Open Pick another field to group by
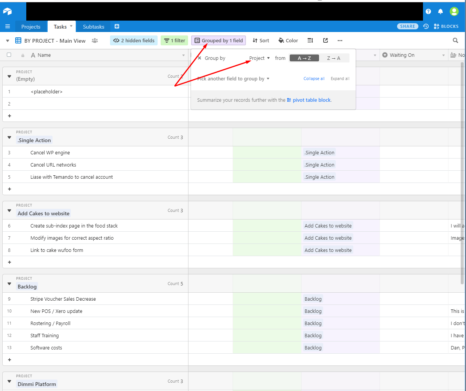The width and height of the screenshot is (466, 391). click(233, 79)
